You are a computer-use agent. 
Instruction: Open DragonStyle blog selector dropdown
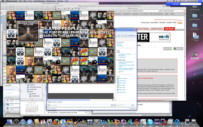pyautogui.click(x=132, y=35)
